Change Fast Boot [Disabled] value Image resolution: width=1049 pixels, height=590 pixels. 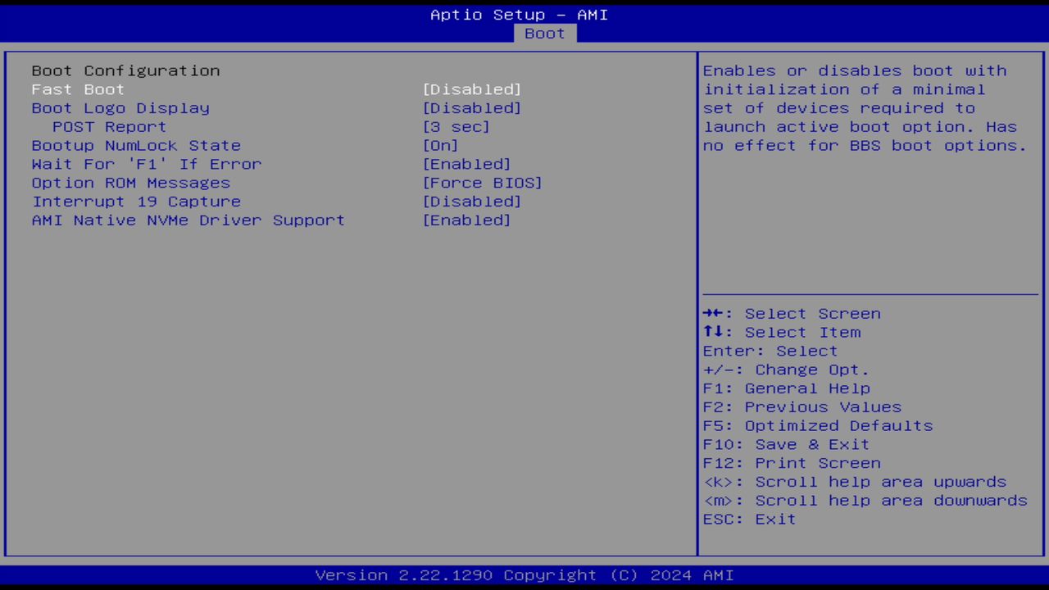(472, 89)
